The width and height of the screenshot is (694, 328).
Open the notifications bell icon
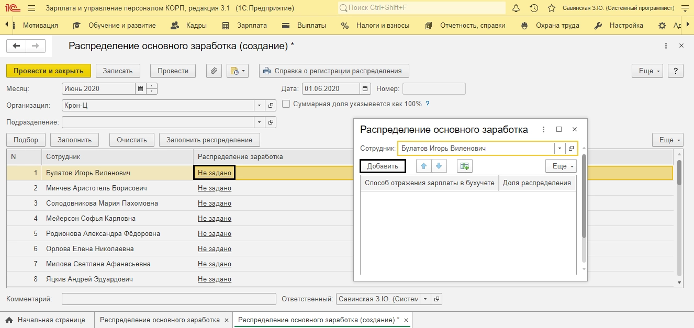tap(516, 8)
